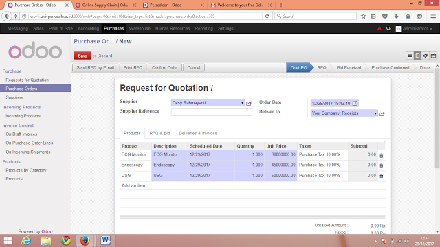Expand the Deliver To dropdown

pyautogui.click(x=375, y=113)
